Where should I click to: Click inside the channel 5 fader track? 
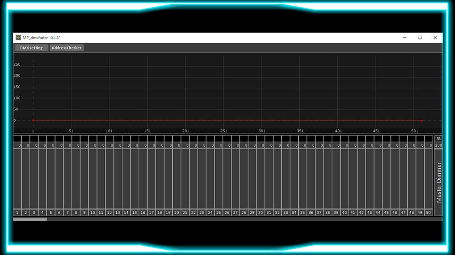pyautogui.click(x=51, y=179)
